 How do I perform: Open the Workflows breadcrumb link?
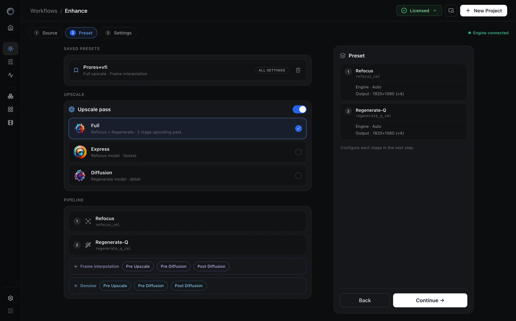click(x=44, y=11)
